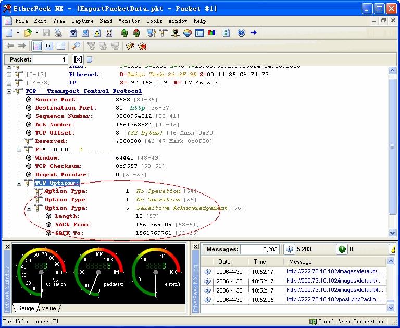Click the red down-arrow toolbar icon
This screenshot has height=328, width=400.
pyautogui.click(x=136, y=33)
